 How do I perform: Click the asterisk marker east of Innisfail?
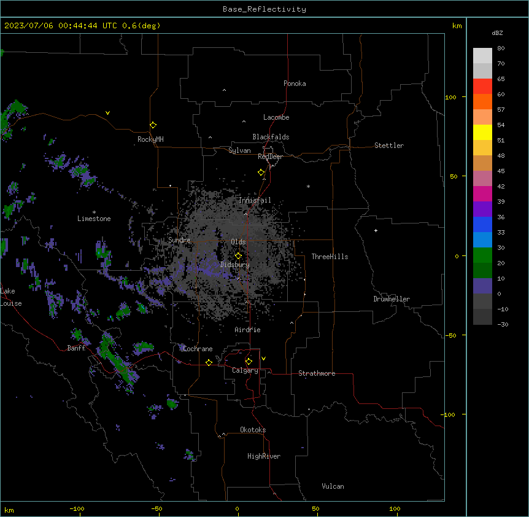(308, 187)
